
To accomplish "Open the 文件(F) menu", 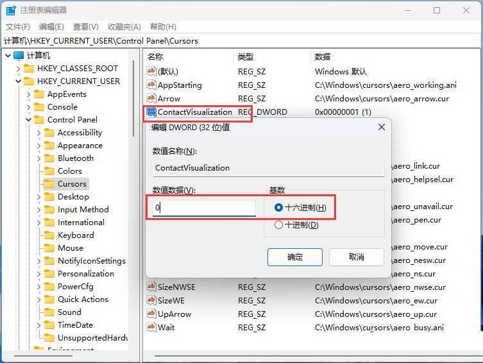I will (x=18, y=27).
